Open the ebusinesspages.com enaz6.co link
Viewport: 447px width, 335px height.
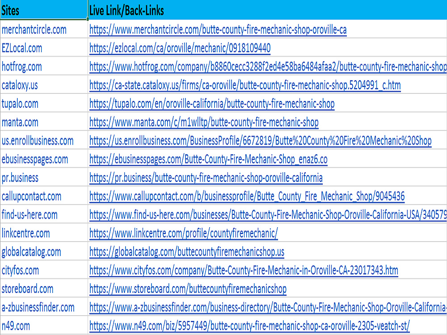208,159
